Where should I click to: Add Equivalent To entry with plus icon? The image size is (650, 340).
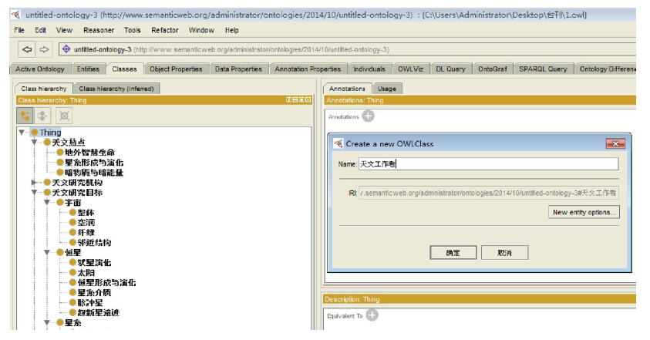[x=372, y=315]
